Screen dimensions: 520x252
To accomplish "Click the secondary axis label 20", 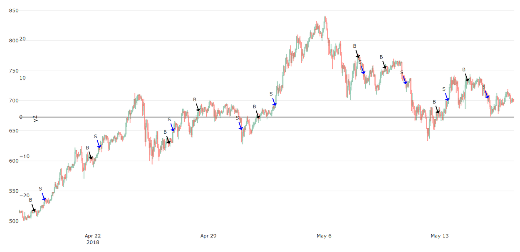I will 22,39.
